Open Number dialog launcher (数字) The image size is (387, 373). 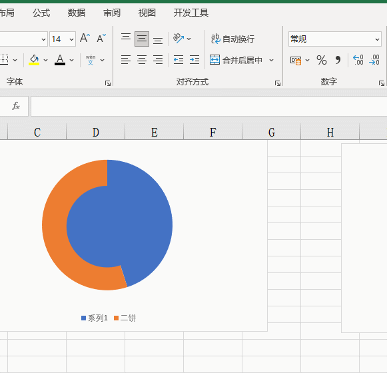pos(381,83)
